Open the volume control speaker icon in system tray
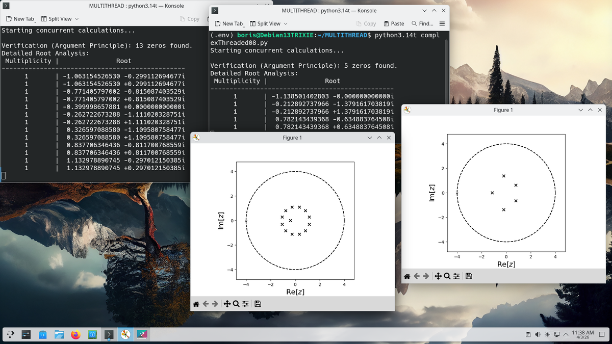The image size is (612, 344). (538, 334)
